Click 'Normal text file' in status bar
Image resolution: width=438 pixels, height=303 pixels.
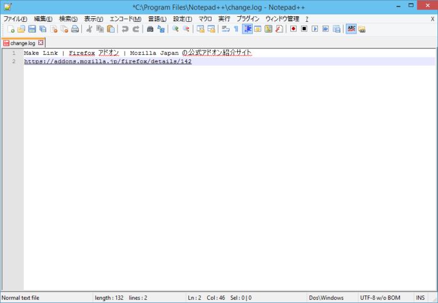click(21, 298)
